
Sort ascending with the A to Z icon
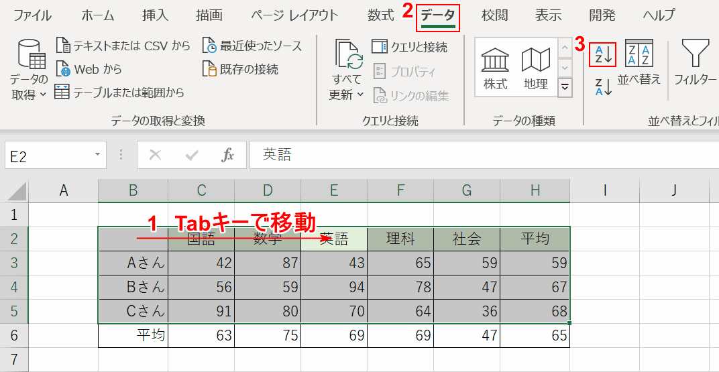pos(603,54)
